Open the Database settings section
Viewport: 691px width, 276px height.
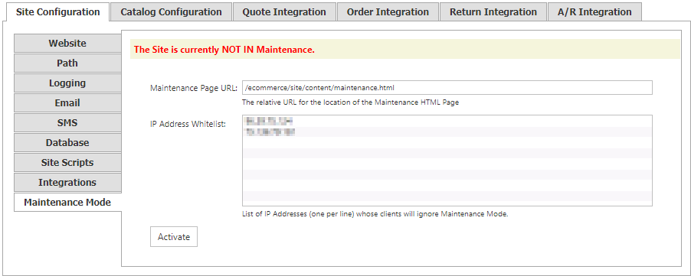tap(67, 142)
